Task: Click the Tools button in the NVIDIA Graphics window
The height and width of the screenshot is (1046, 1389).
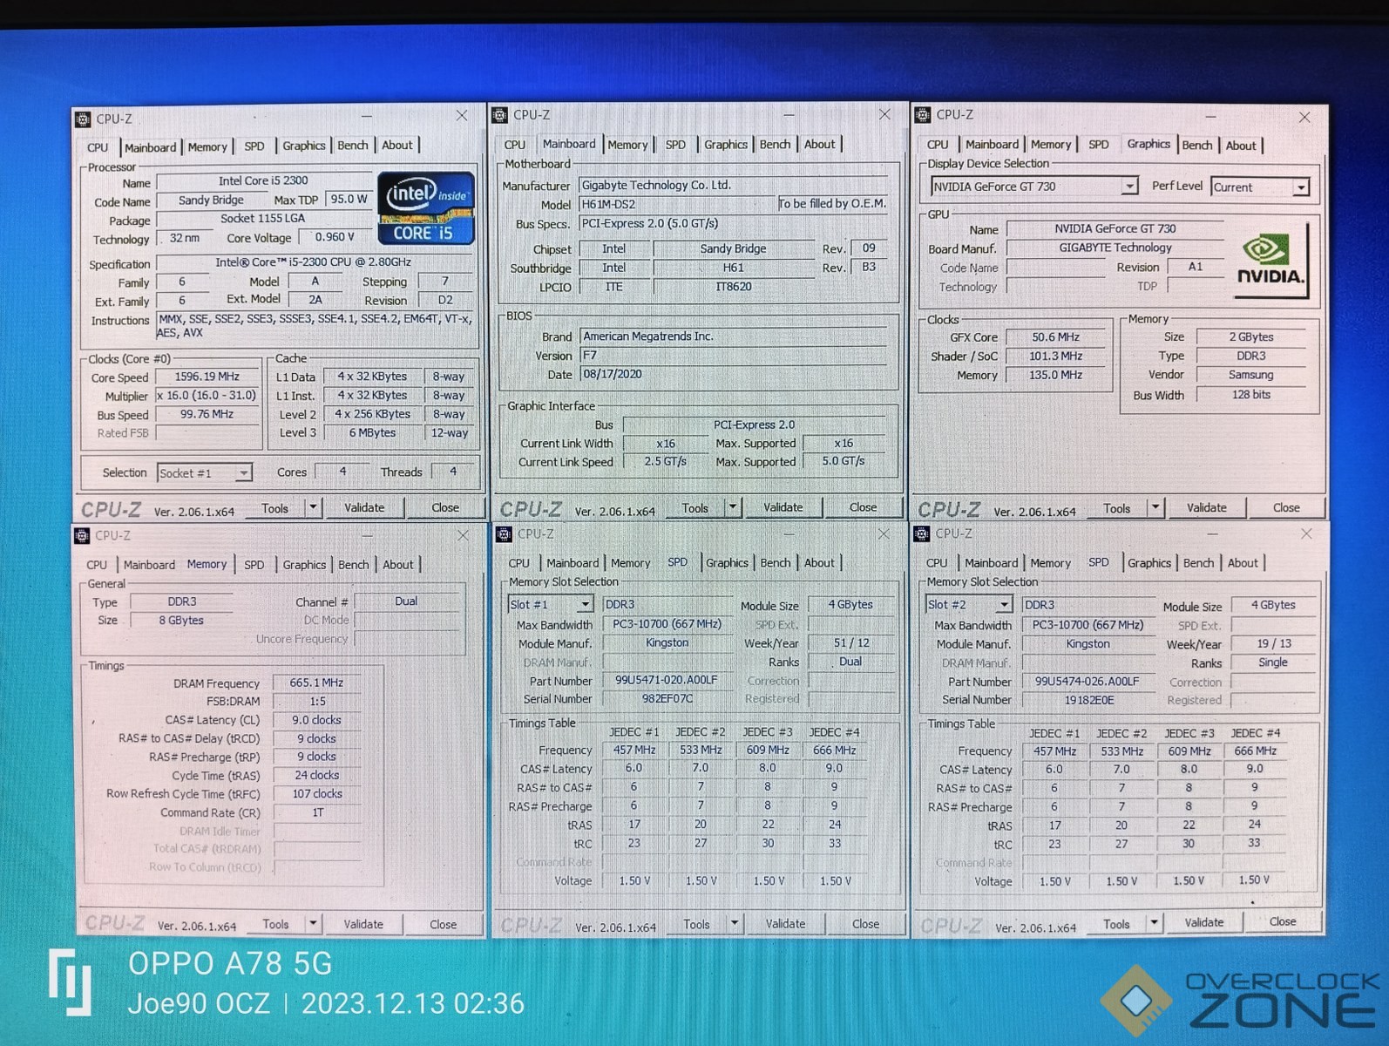Action: point(1116,508)
